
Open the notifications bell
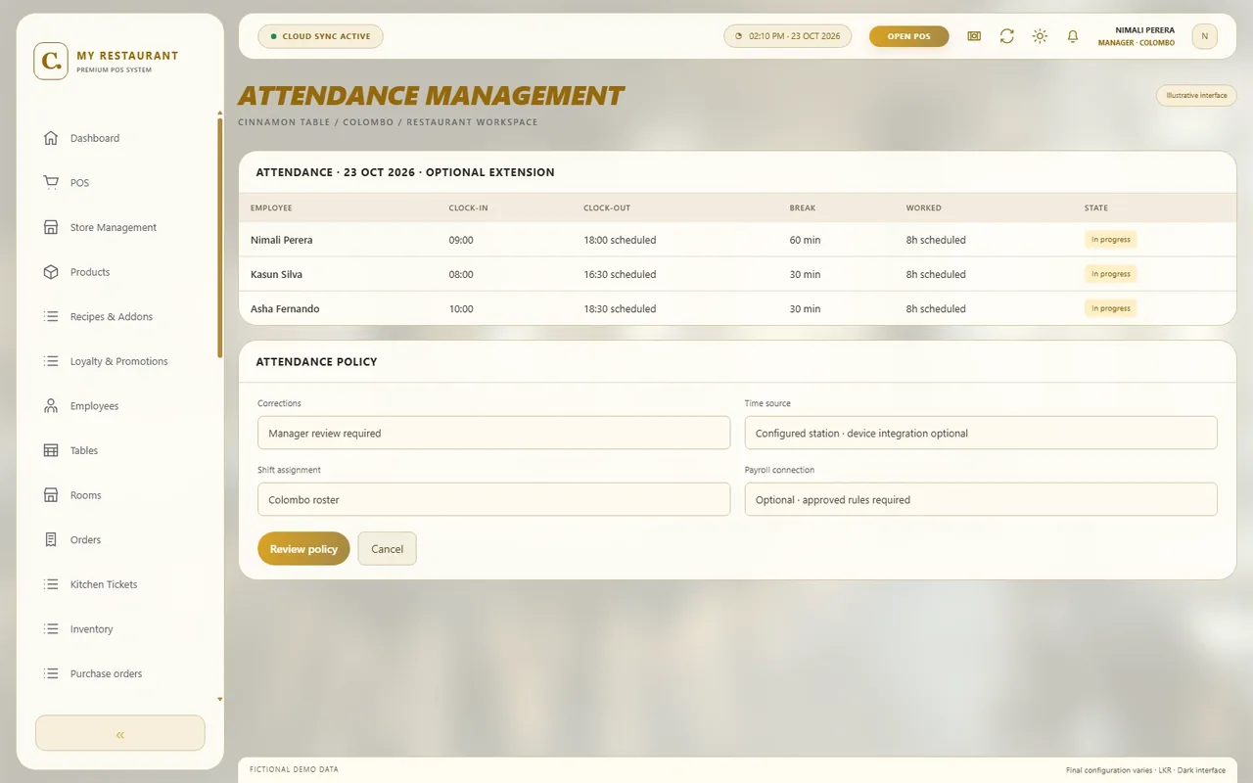[1073, 36]
